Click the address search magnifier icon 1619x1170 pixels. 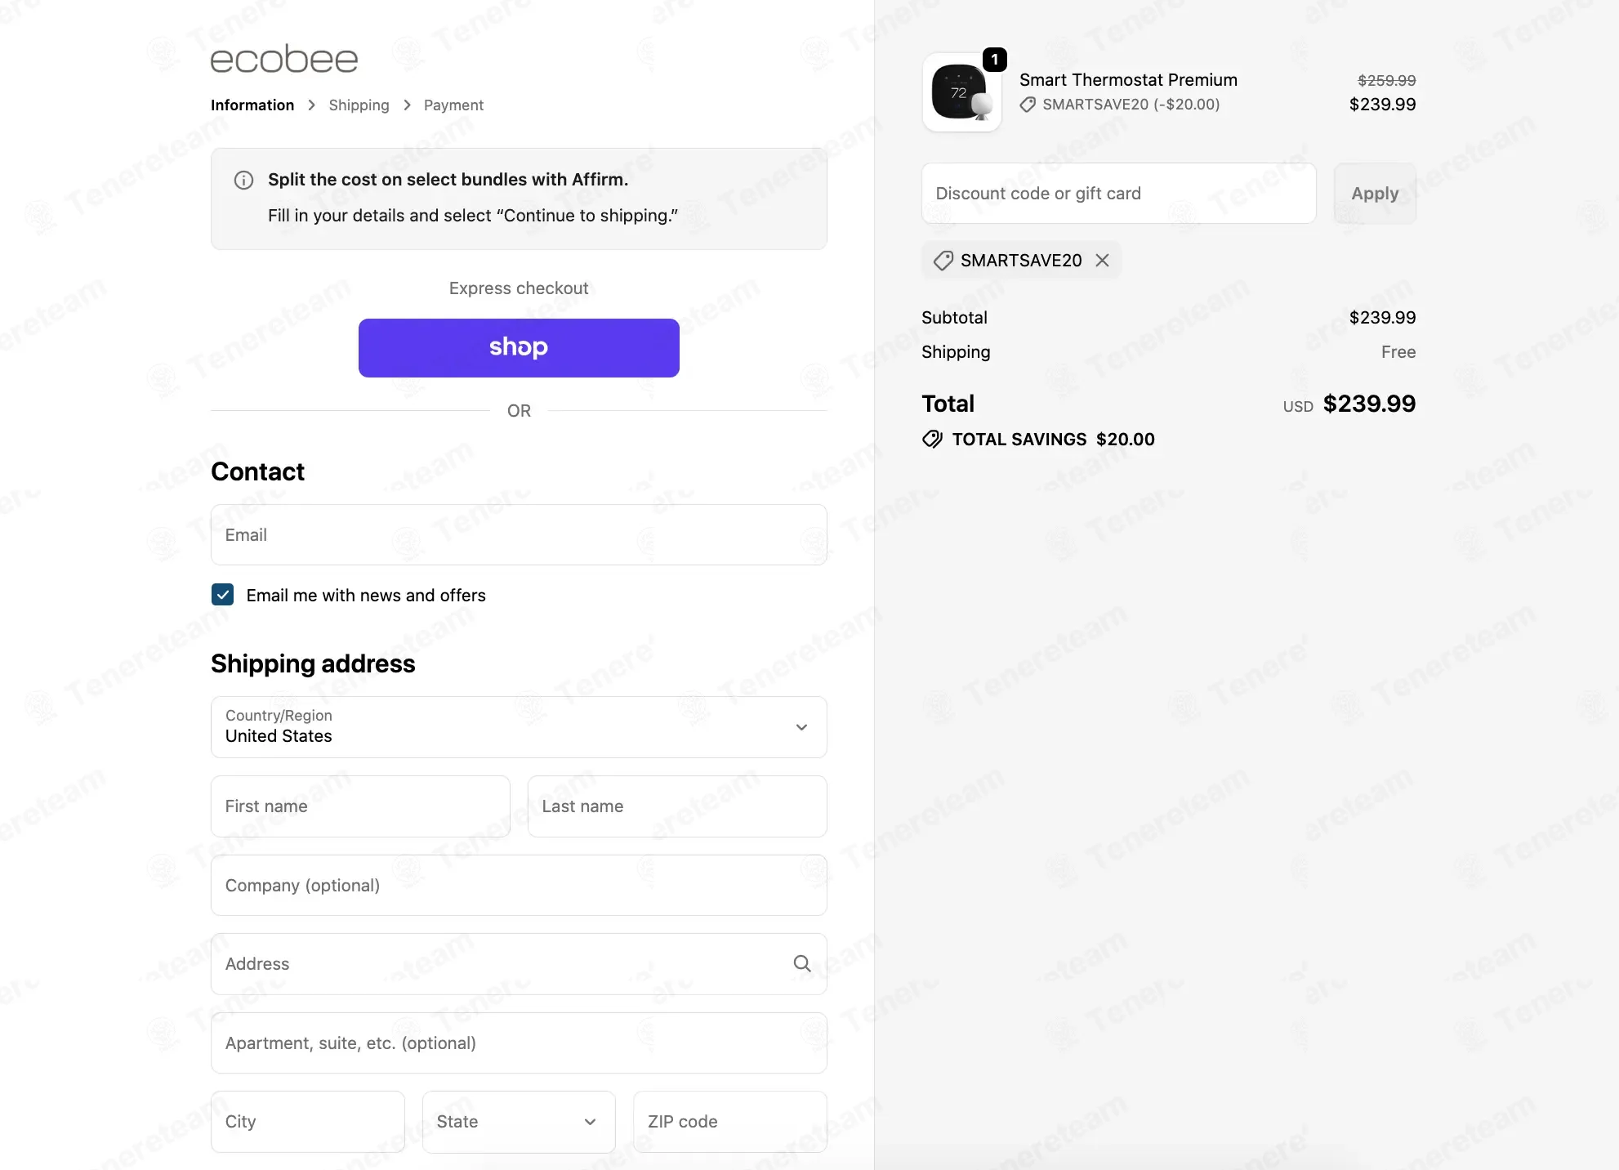(x=802, y=964)
